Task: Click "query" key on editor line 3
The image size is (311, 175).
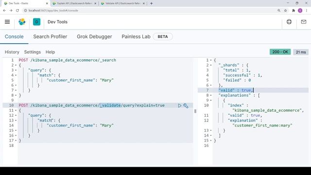Action: 37,70
